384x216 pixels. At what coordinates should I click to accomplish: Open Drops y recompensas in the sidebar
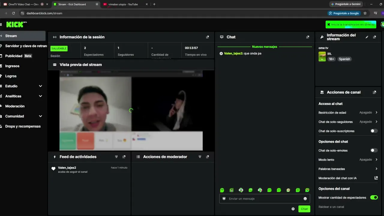coord(23,126)
